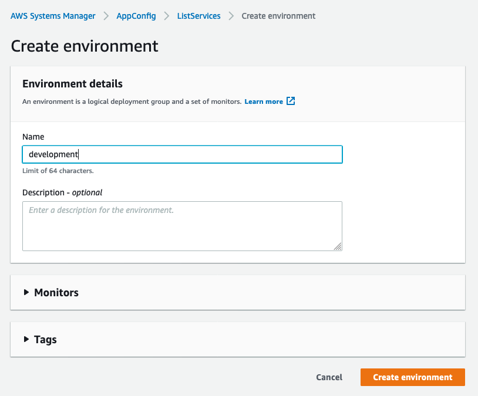Viewport: 478px width, 396px height.
Task: Click the Tags header to reveal its options
Action: (x=45, y=339)
